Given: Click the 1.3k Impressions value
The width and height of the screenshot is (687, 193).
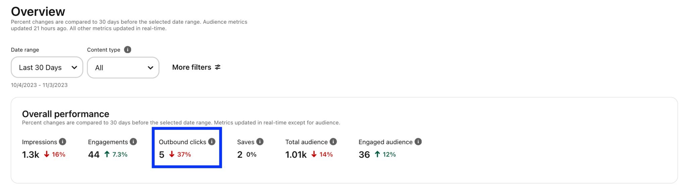Looking at the screenshot, I should (30, 154).
